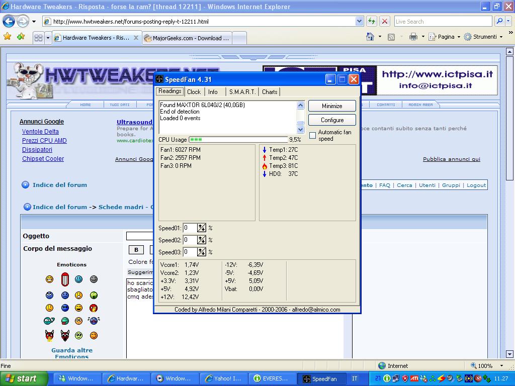Insert the blue crying emoticon
The height and width of the screenshot is (386, 515).
(x=94, y=320)
